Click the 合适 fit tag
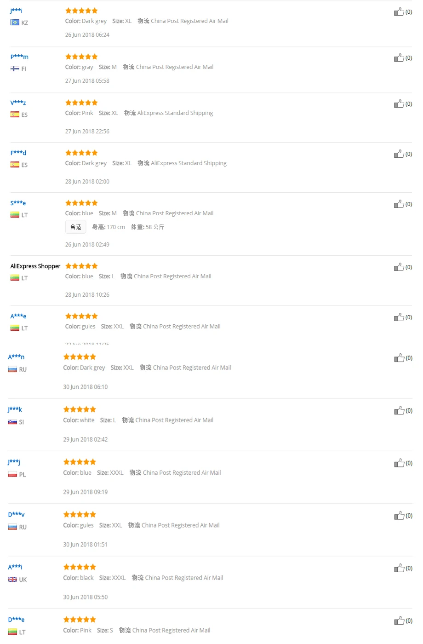Viewport: 423px width, 644px height. [75, 227]
